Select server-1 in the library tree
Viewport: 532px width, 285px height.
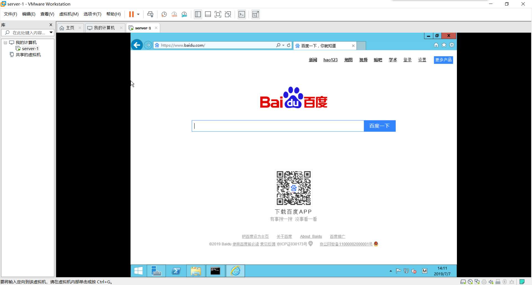click(30, 49)
